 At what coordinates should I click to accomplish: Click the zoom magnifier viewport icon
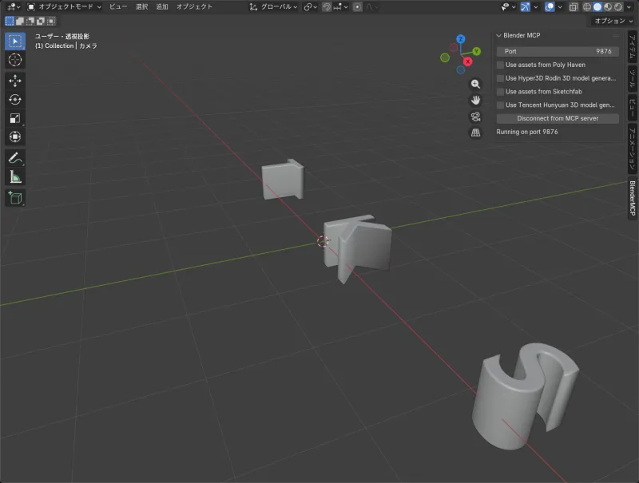(475, 84)
